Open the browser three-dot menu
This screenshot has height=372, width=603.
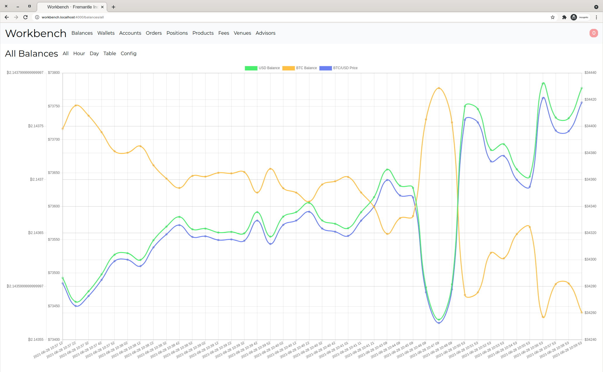click(x=596, y=17)
